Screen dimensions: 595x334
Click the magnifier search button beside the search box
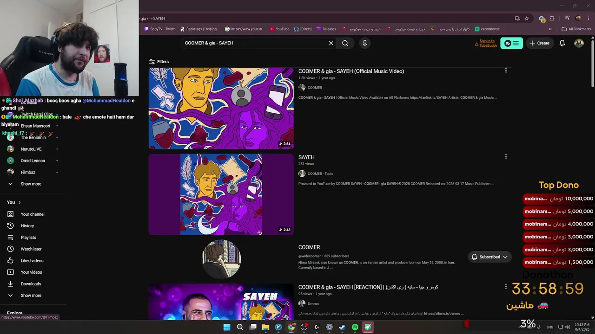coord(345,43)
